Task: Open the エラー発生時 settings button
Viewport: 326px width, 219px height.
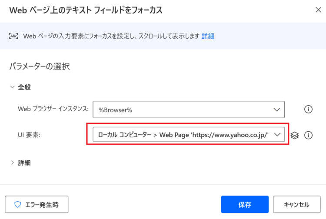Action: pos(37,205)
